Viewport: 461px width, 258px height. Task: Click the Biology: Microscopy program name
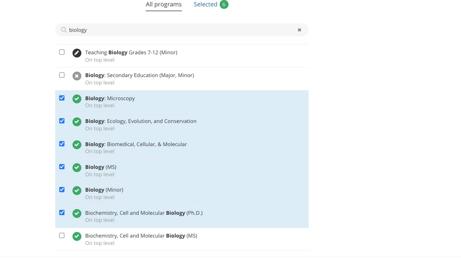[x=110, y=98]
